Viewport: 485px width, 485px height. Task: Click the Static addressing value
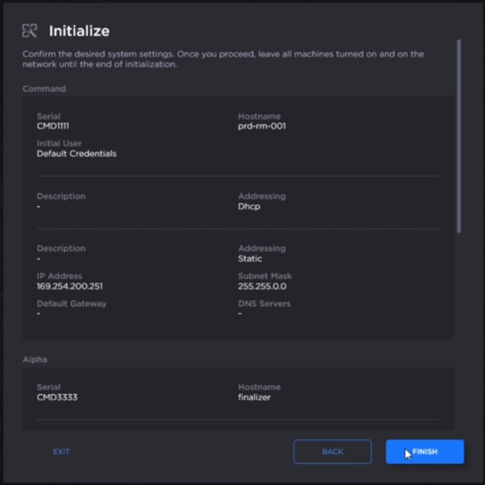coord(250,258)
